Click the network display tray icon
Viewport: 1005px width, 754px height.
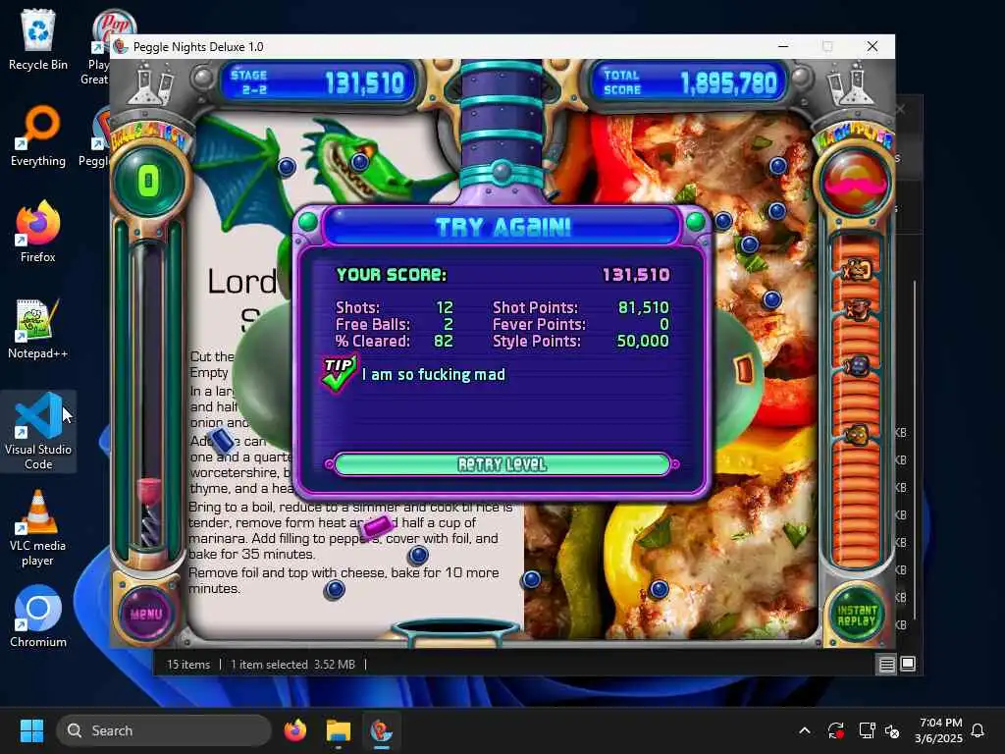point(867,730)
